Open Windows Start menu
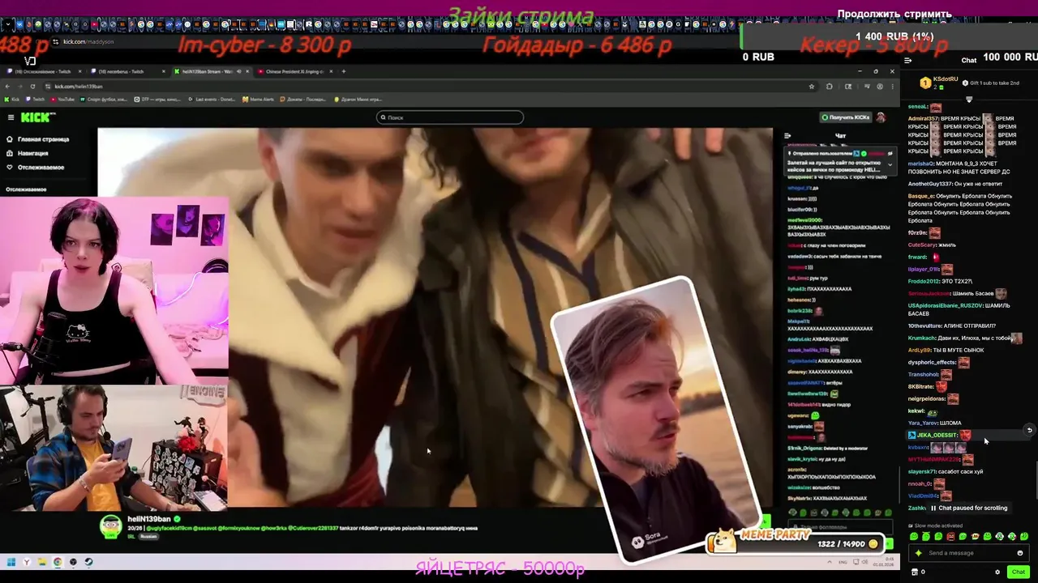Image resolution: width=1038 pixels, height=583 pixels. (x=11, y=562)
